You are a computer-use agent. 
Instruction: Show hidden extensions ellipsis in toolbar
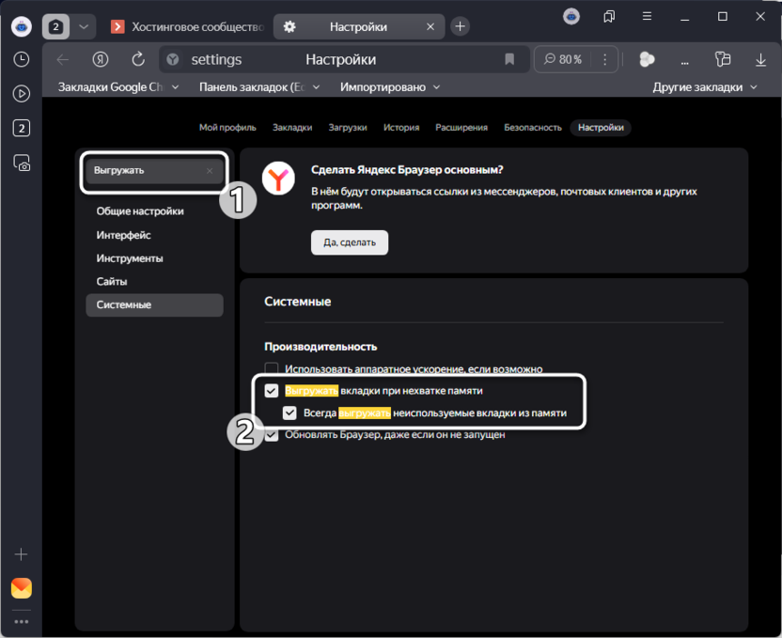pyautogui.click(x=685, y=62)
